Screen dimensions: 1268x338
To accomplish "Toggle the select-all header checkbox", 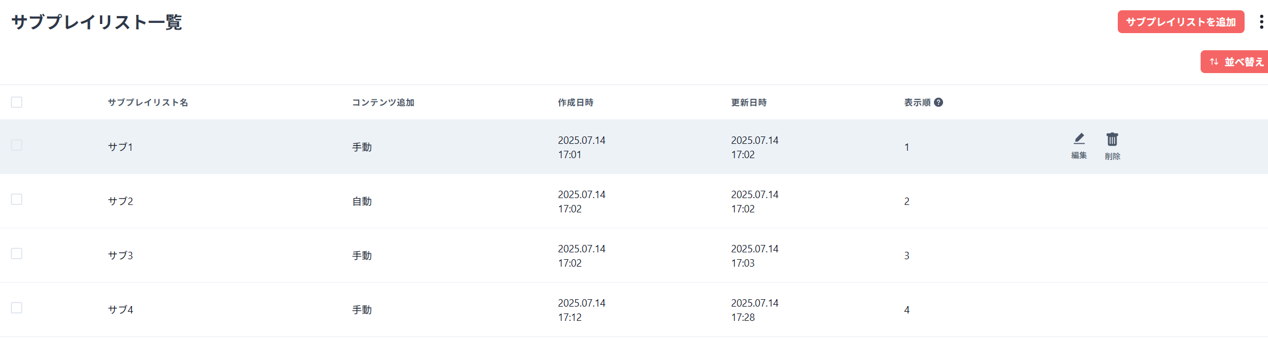I will point(17,102).
